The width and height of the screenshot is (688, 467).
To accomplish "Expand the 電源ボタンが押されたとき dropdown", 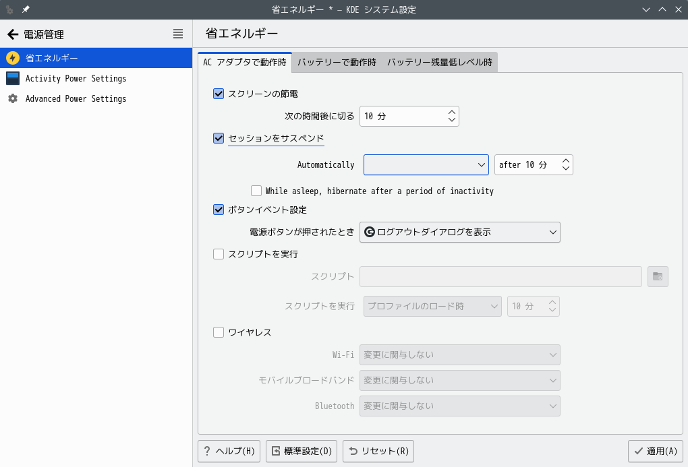I will (459, 232).
